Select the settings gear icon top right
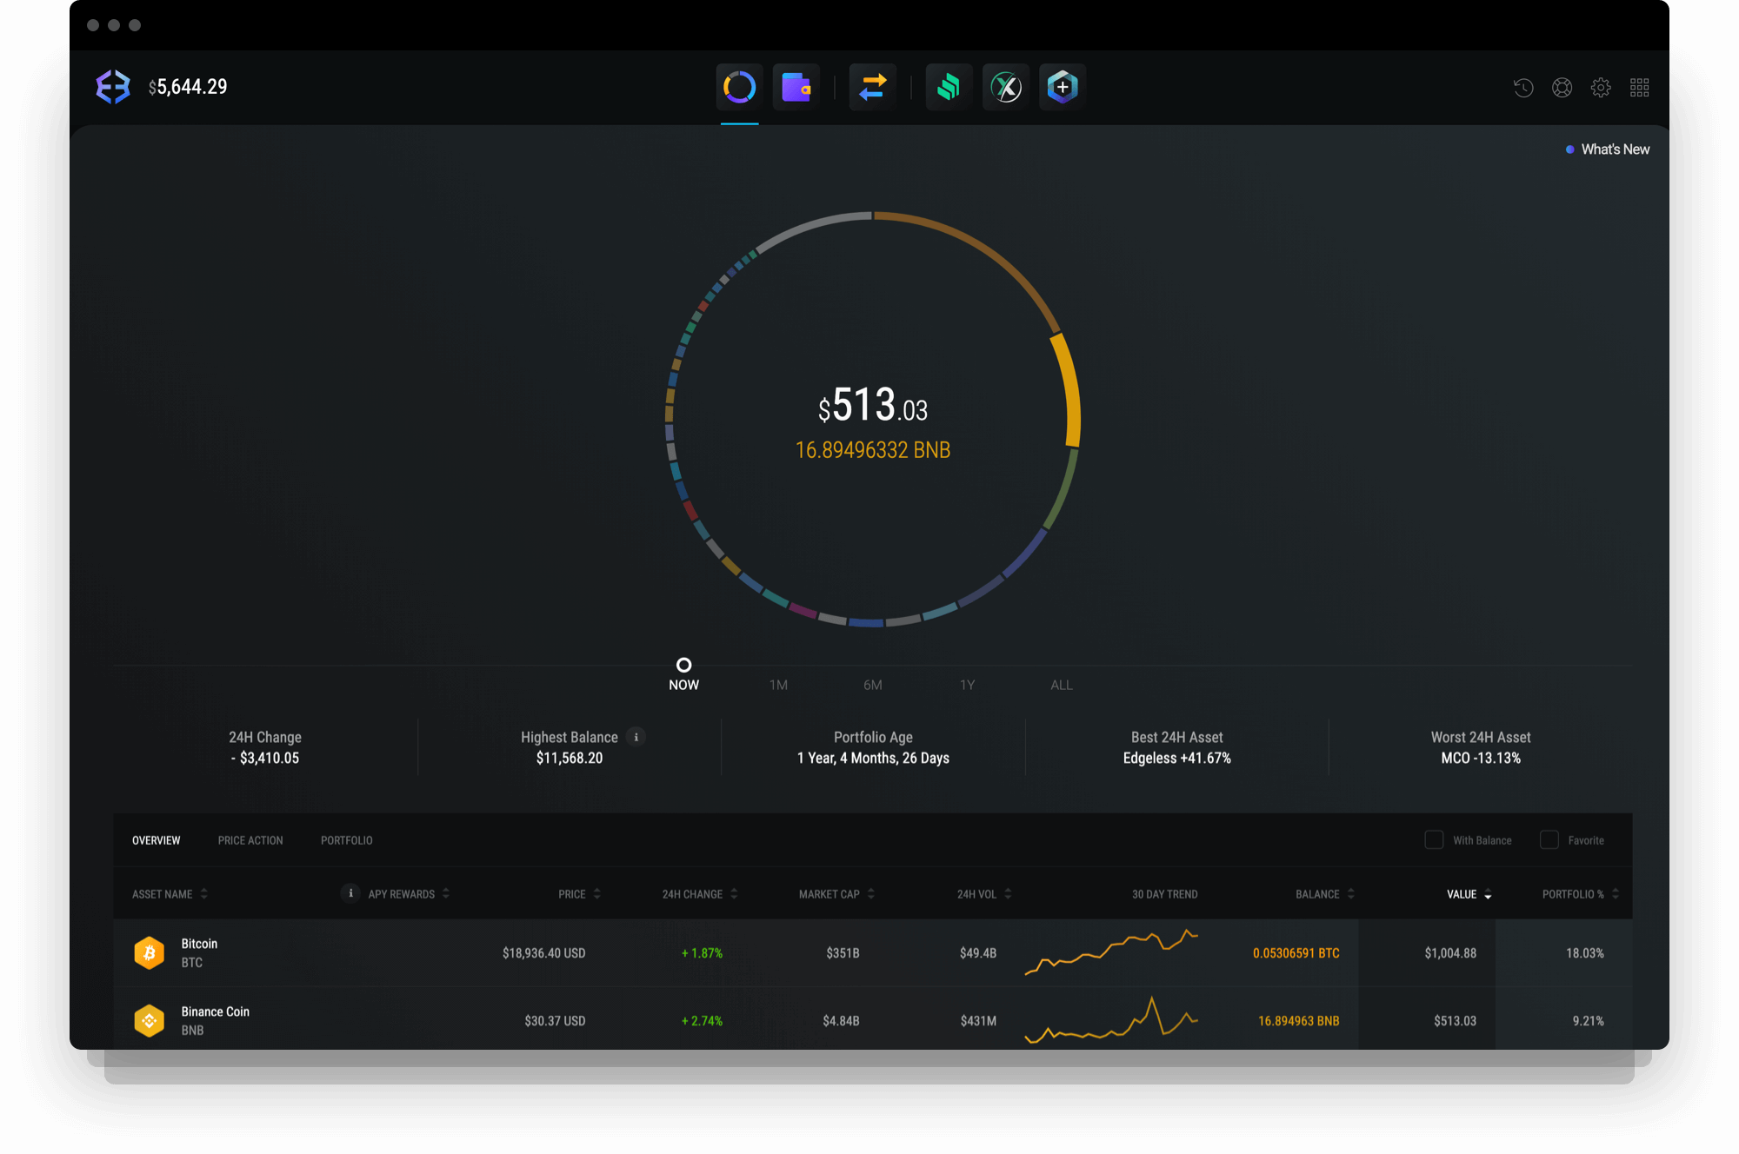The image size is (1739, 1154). coord(1601,88)
